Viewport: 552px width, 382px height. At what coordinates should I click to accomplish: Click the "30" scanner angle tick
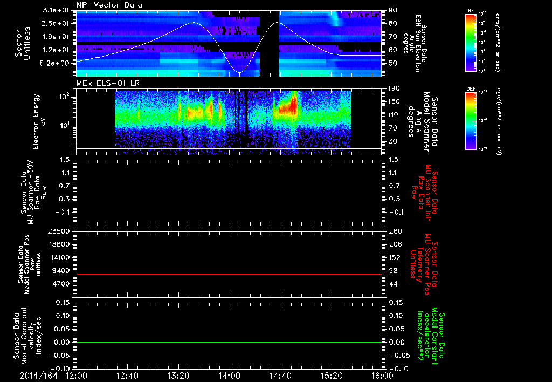pos(393,141)
